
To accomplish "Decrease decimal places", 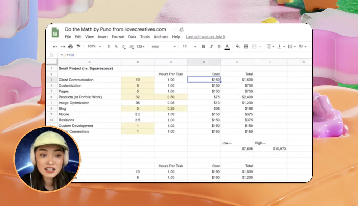I will [124, 47].
